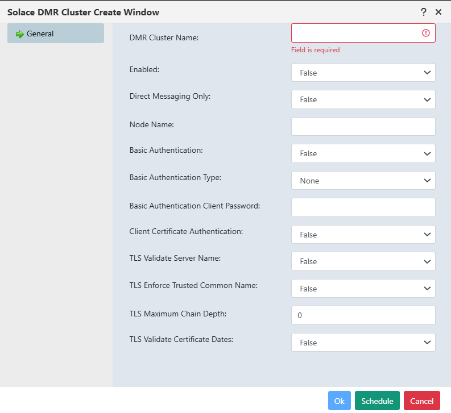Viewport: 451px width, 413px height.
Task: Click the 'Basic Authentication Client Password:' label
Action: (x=195, y=206)
